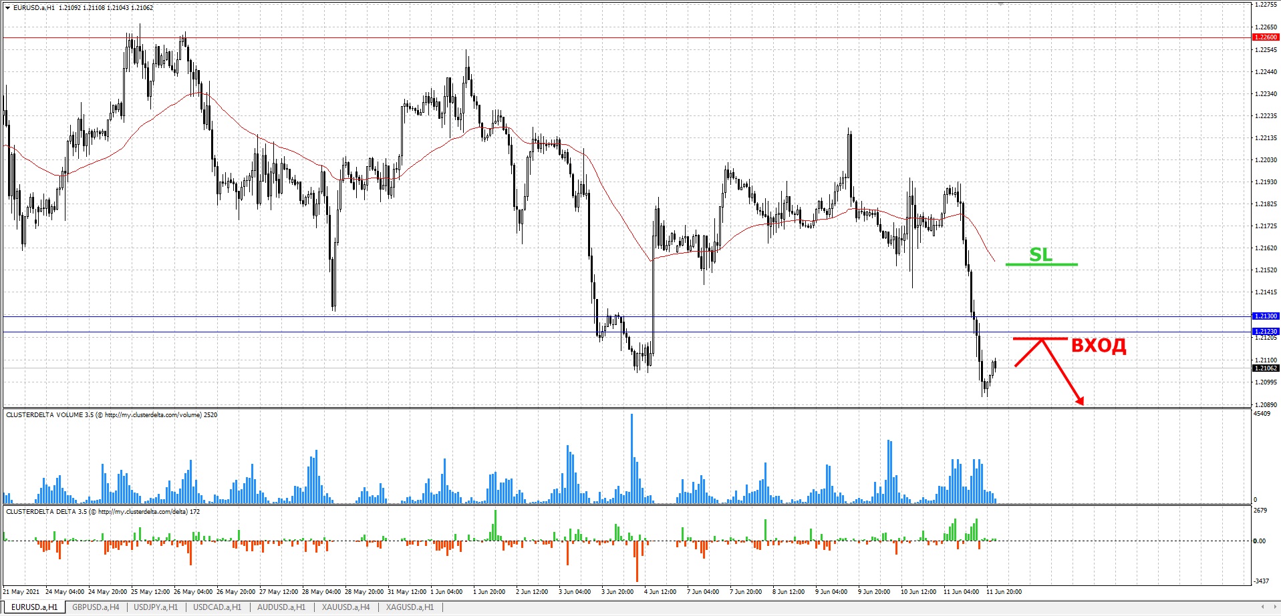The height and width of the screenshot is (616, 1281).
Task: Switch to the XAUUSD.a,H4 chart tab
Action: pyautogui.click(x=345, y=607)
